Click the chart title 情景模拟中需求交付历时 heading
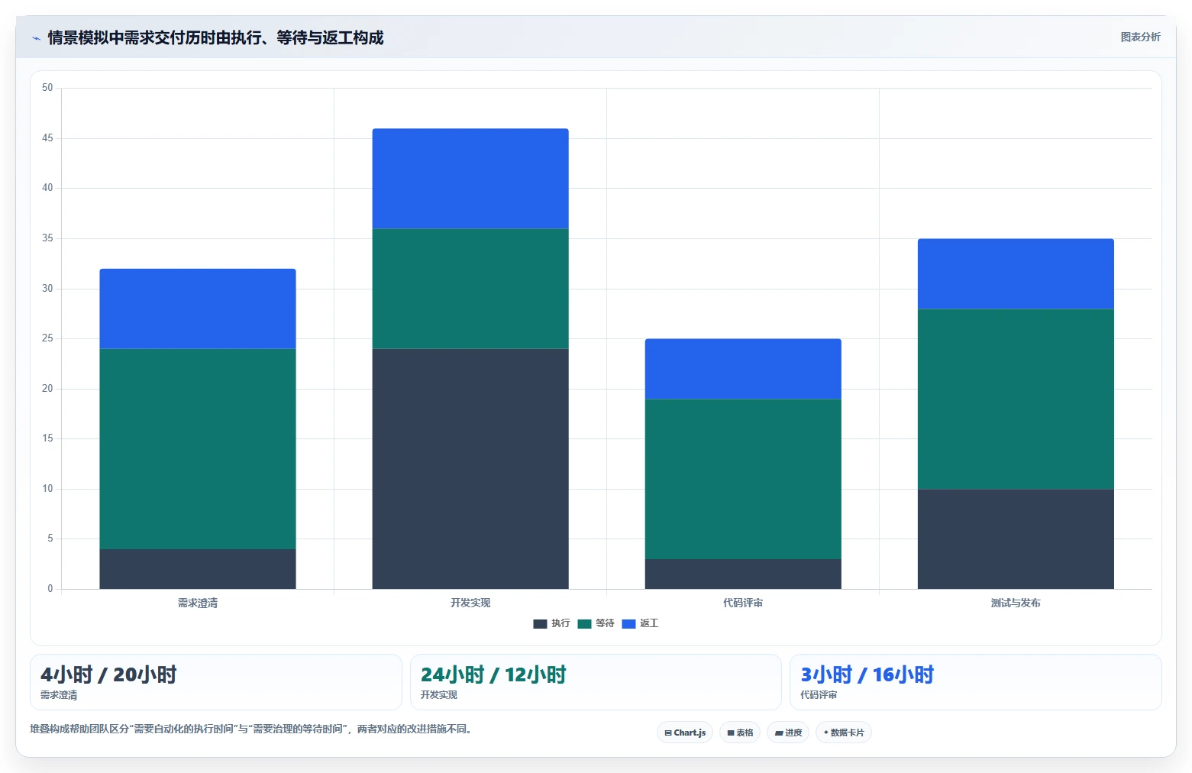Screen dimensions: 1192x773 pyautogui.click(x=215, y=37)
